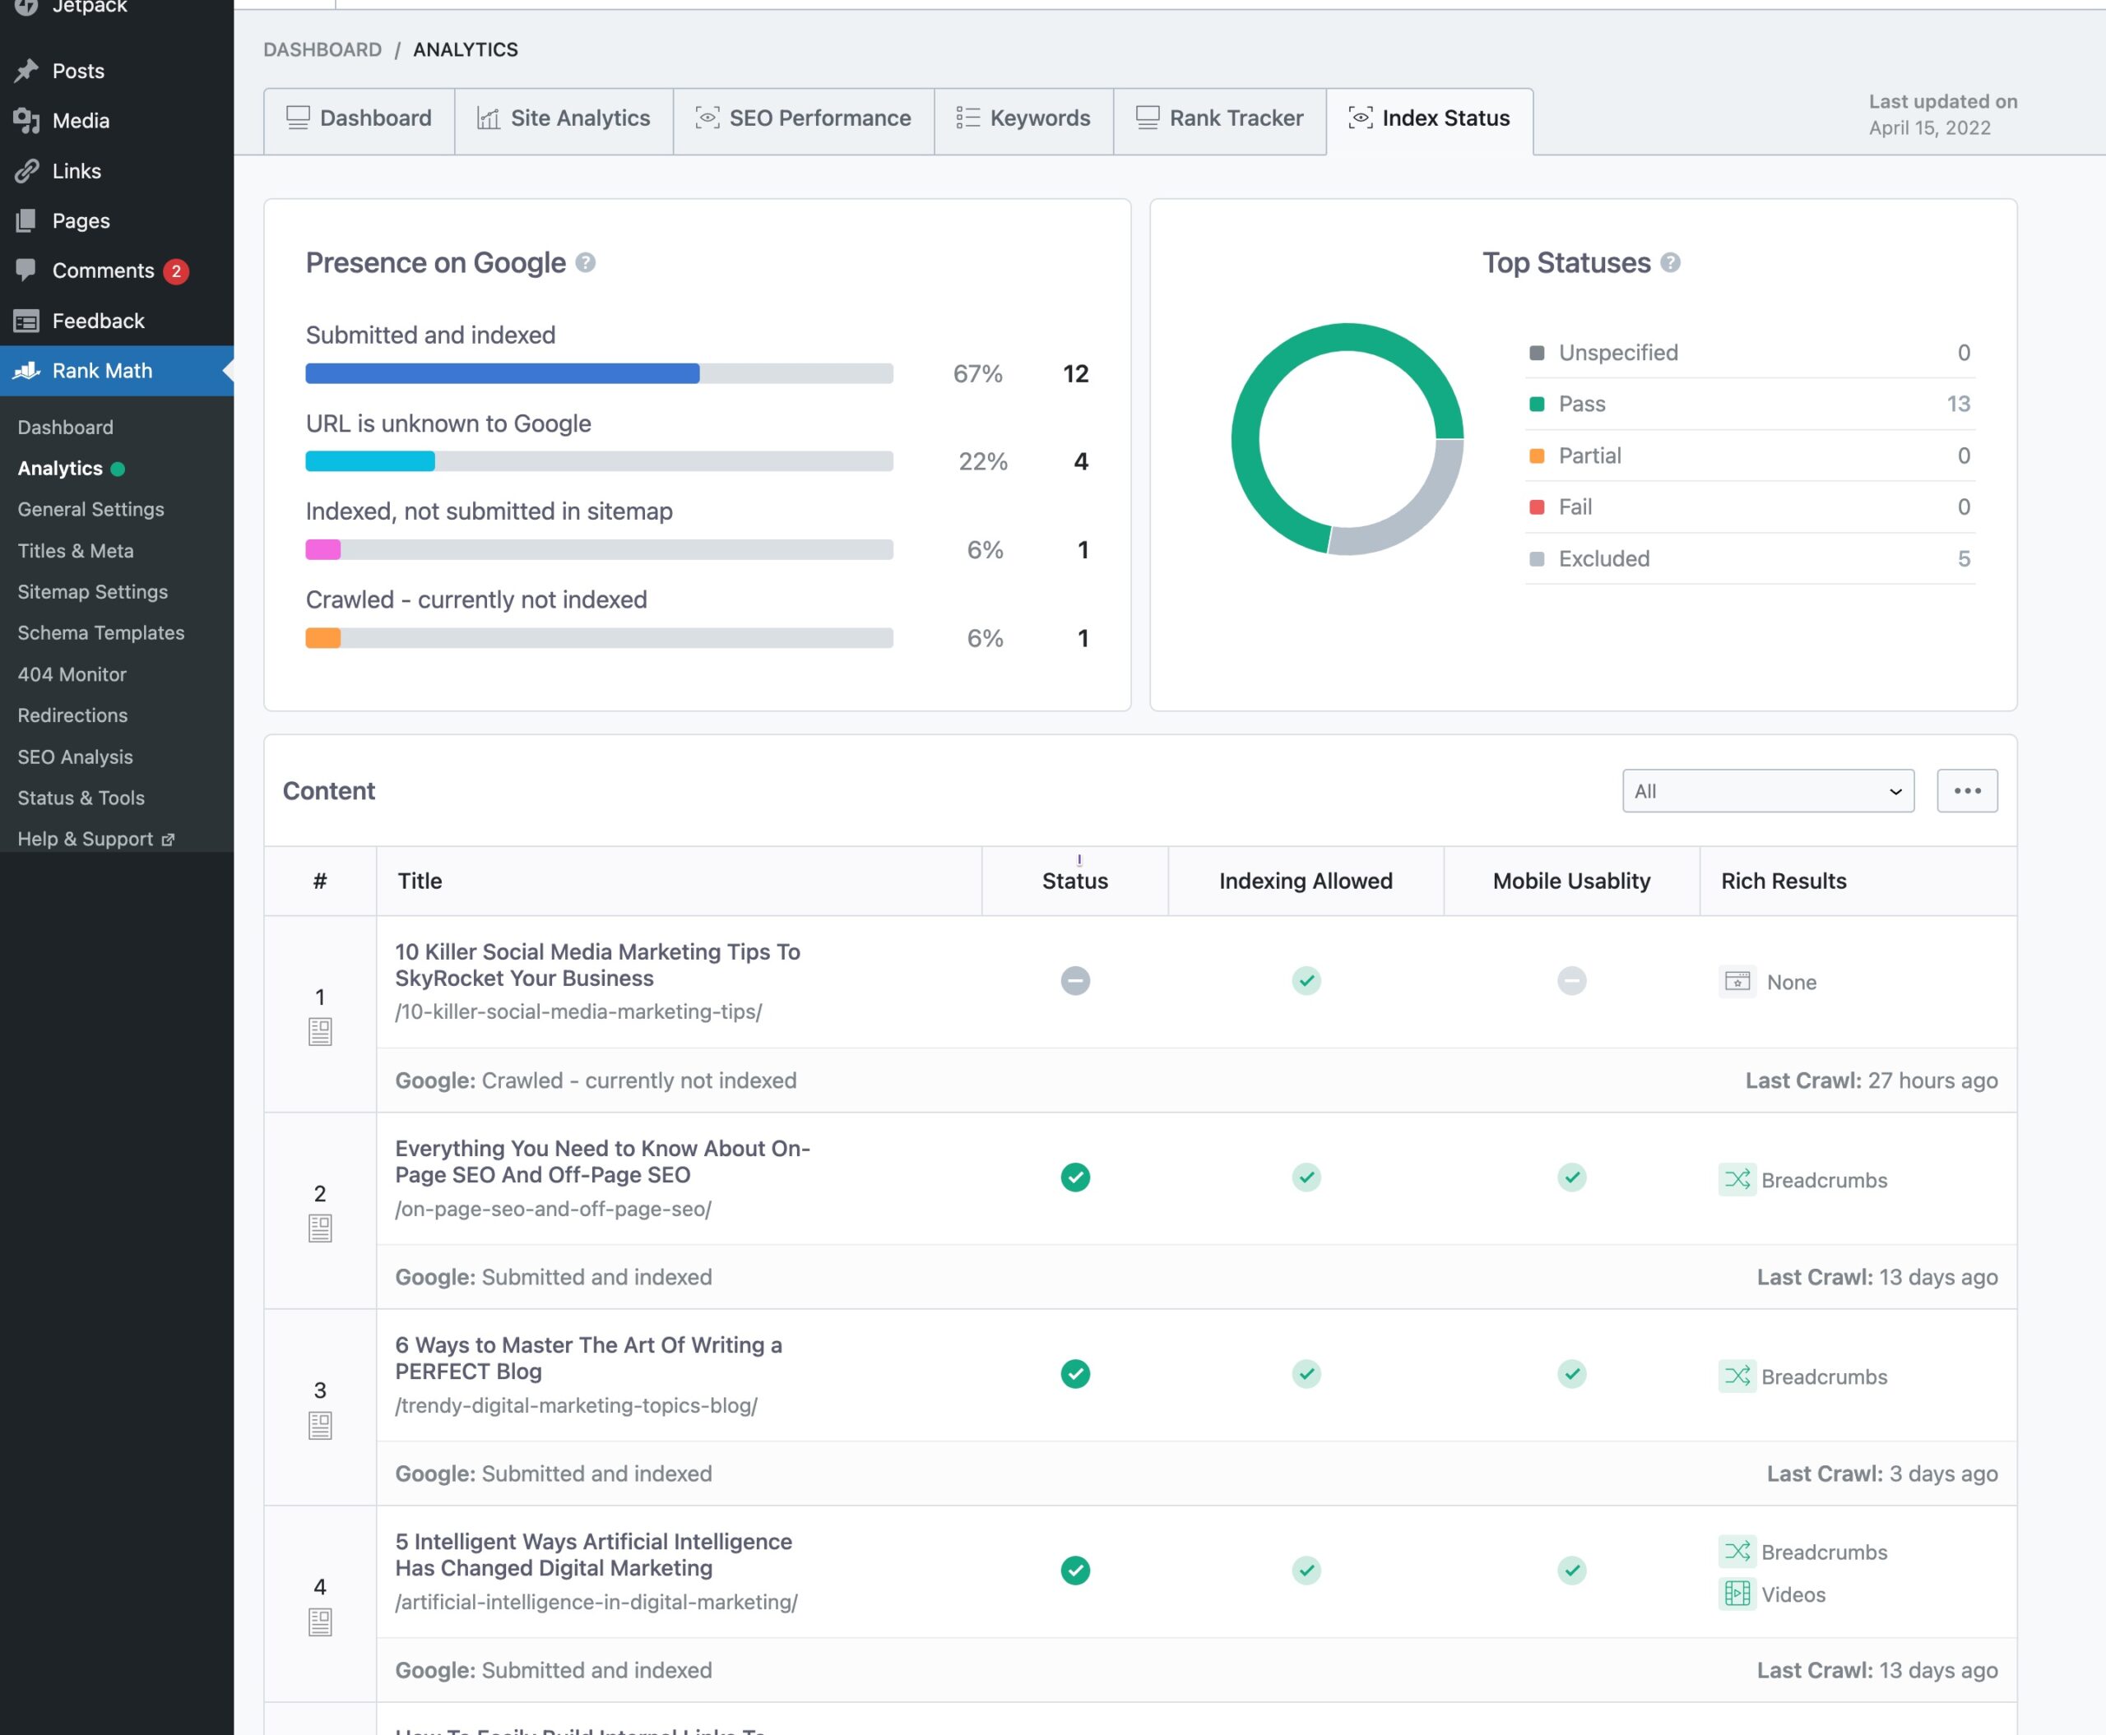Screen dimensions: 2106x1735
Task: Open the three-dots options menu in Content
Action: click(x=1967, y=790)
